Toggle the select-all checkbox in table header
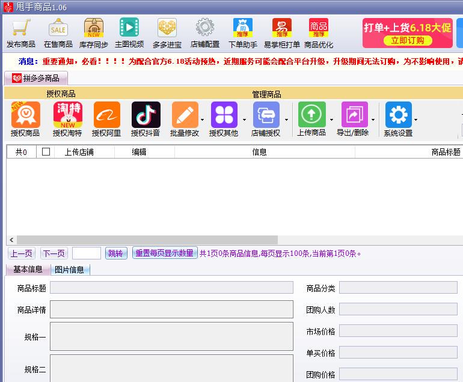463x382 pixels. 46,152
